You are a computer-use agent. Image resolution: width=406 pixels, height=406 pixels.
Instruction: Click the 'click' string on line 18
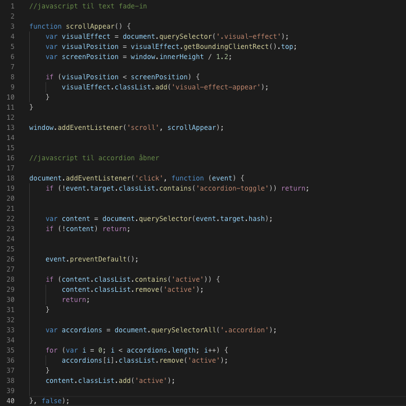click(149, 178)
